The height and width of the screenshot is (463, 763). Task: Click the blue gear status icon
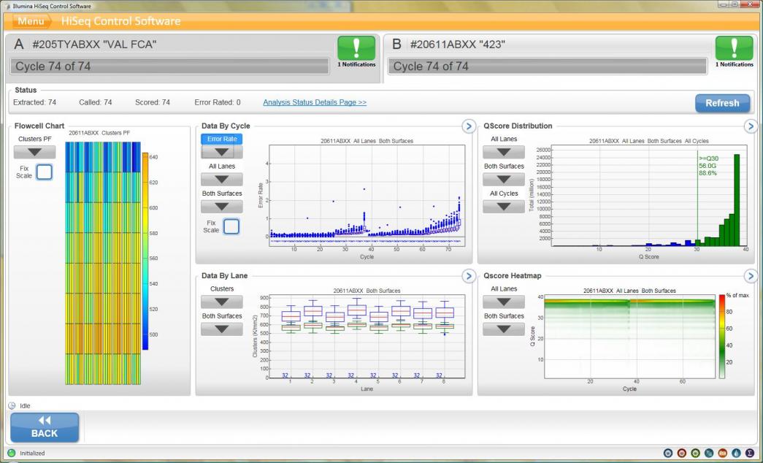coord(668,453)
